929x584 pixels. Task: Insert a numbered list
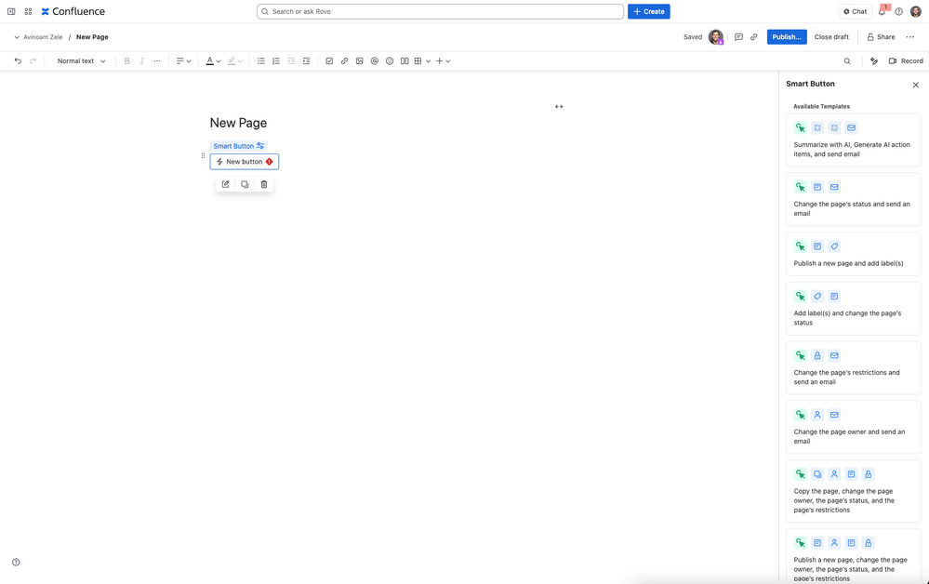276,61
